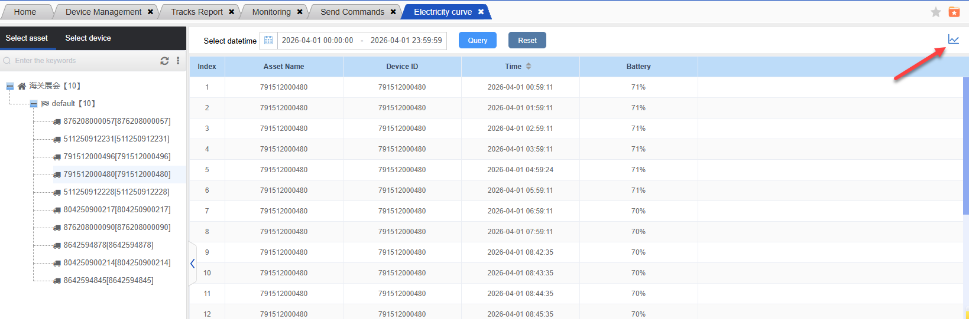The width and height of the screenshot is (969, 319).
Task: Close the Send Commands tab
Action: [393, 12]
